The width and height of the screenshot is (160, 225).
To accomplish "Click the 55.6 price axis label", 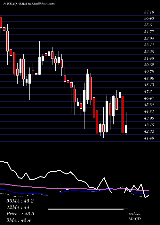I will point(148,25).
